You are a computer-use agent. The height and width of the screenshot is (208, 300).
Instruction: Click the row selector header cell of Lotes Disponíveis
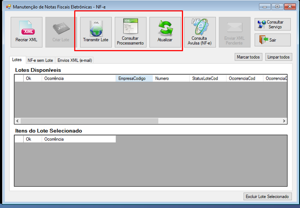point(19,79)
